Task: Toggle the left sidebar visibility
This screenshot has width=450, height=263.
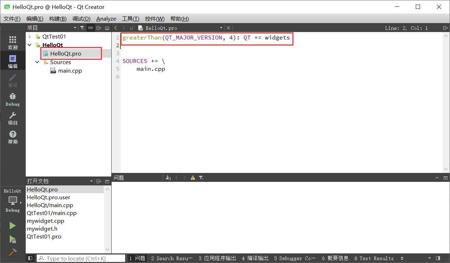Action: pos(30,258)
